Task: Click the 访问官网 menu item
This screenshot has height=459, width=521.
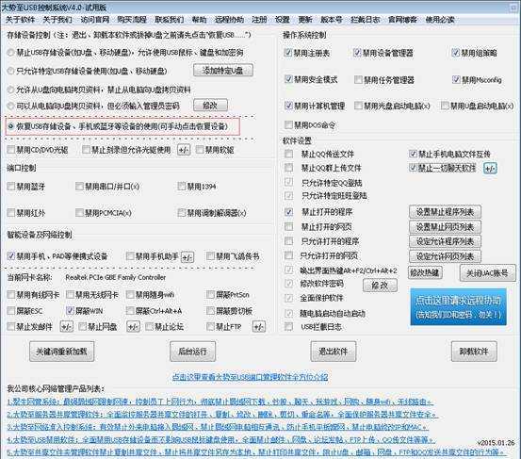Action: coord(95,20)
